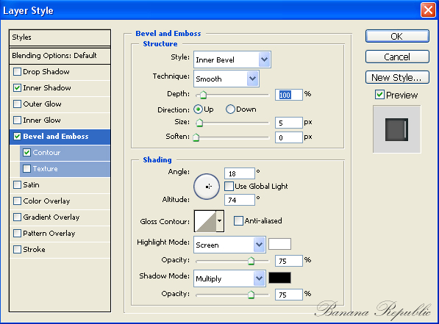Click the Altitude value field

coord(240,200)
